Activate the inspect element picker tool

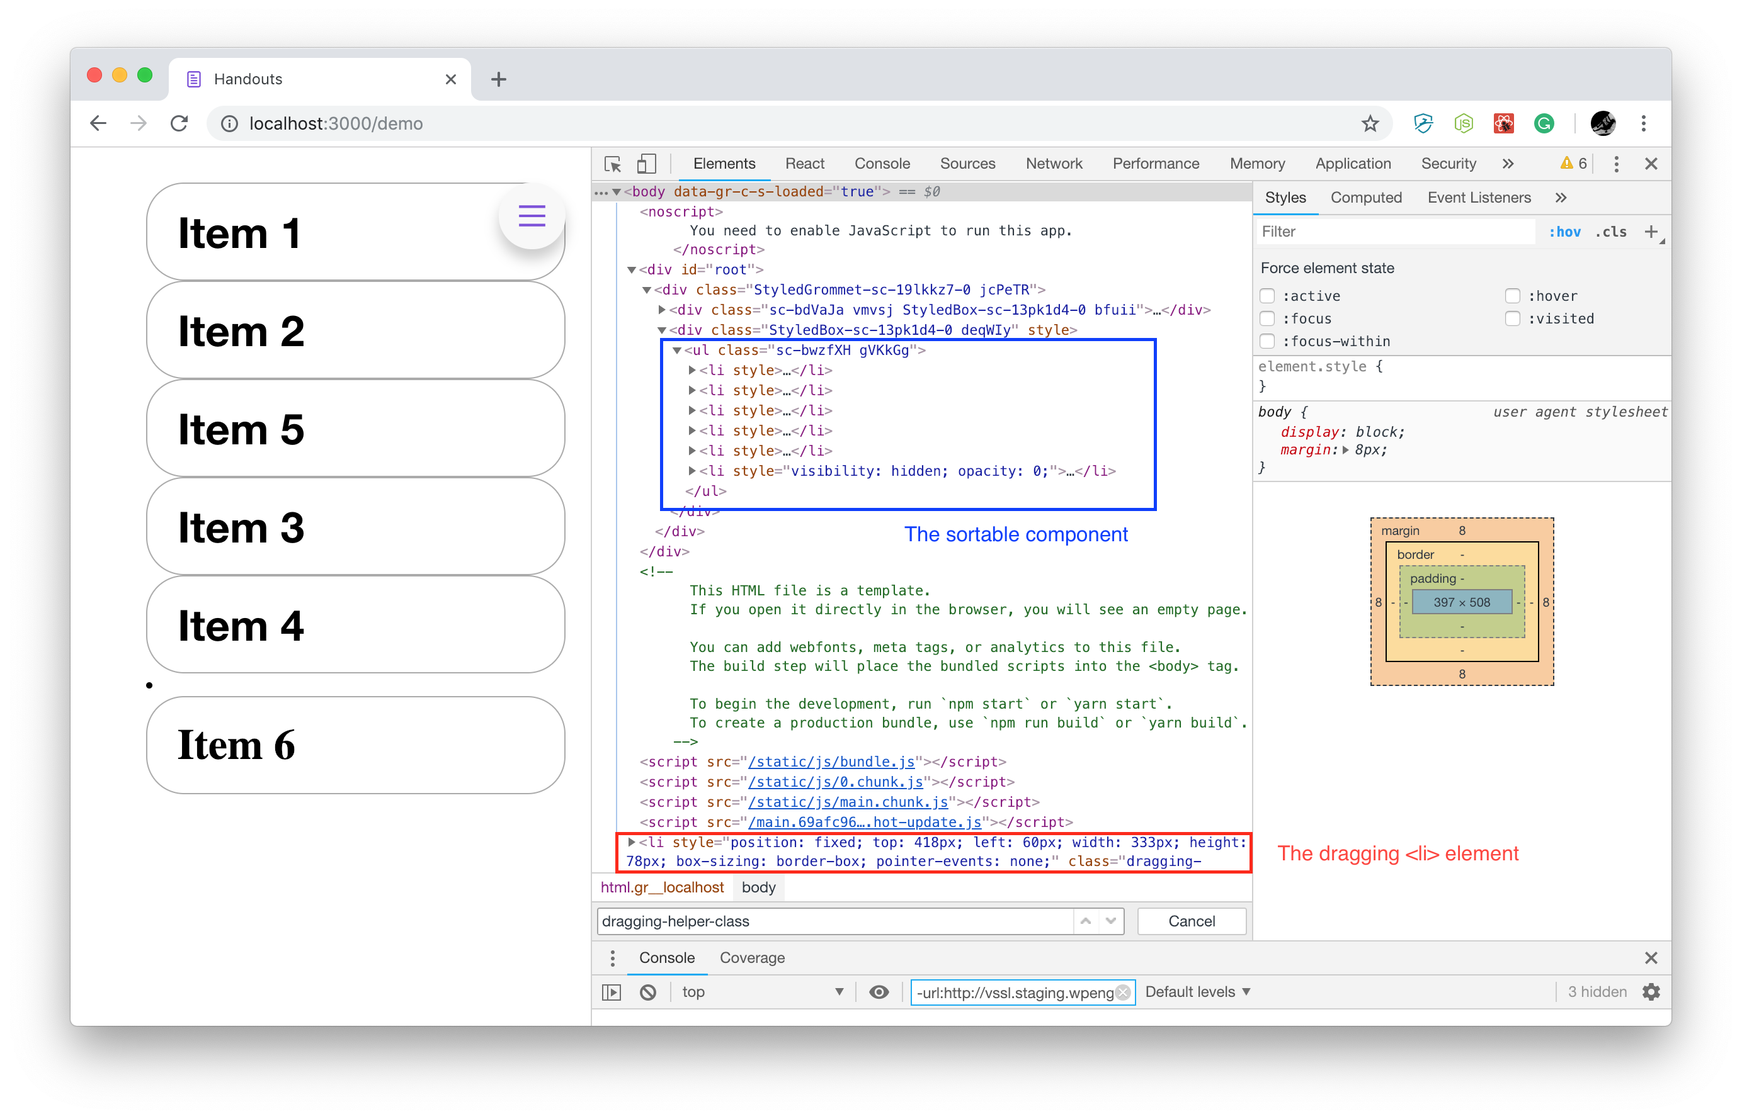pos(612,164)
